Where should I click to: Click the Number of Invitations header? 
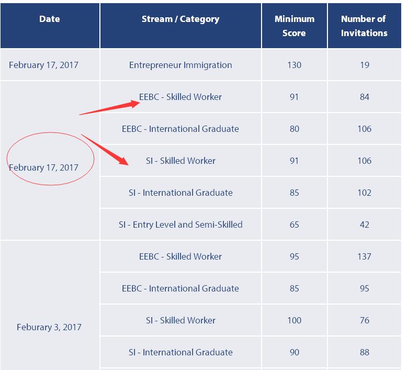364,26
